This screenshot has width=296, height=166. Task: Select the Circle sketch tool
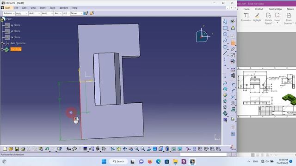point(225,34)
